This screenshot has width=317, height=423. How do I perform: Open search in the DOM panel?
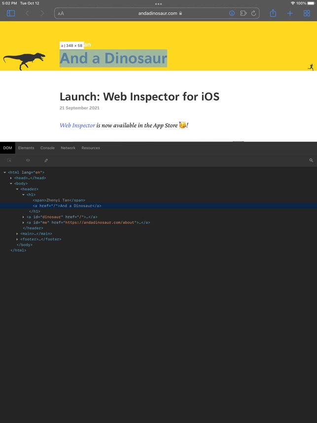pos(311,160)
